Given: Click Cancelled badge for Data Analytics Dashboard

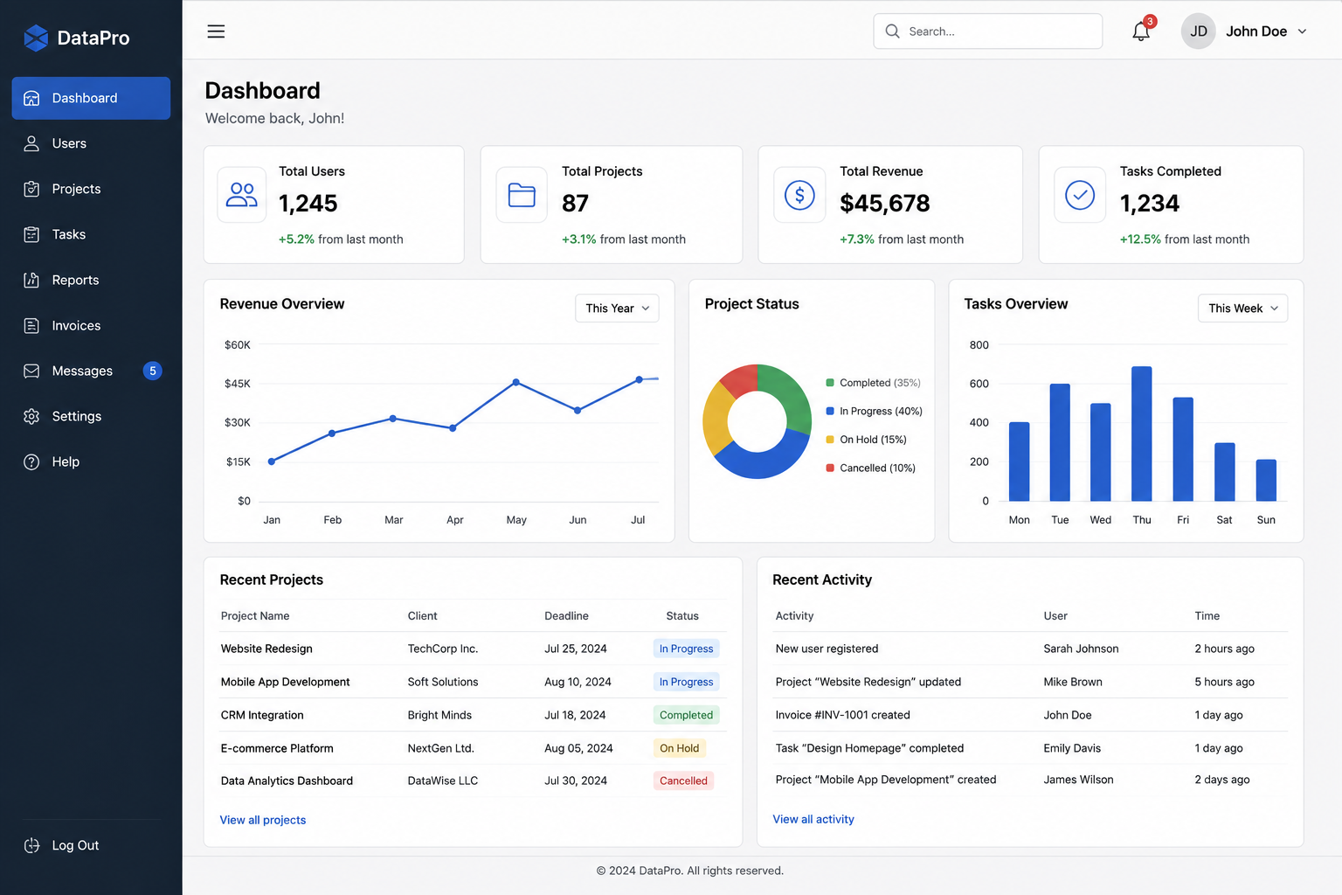Looking at the screenshot, I should tap(683, 781).
